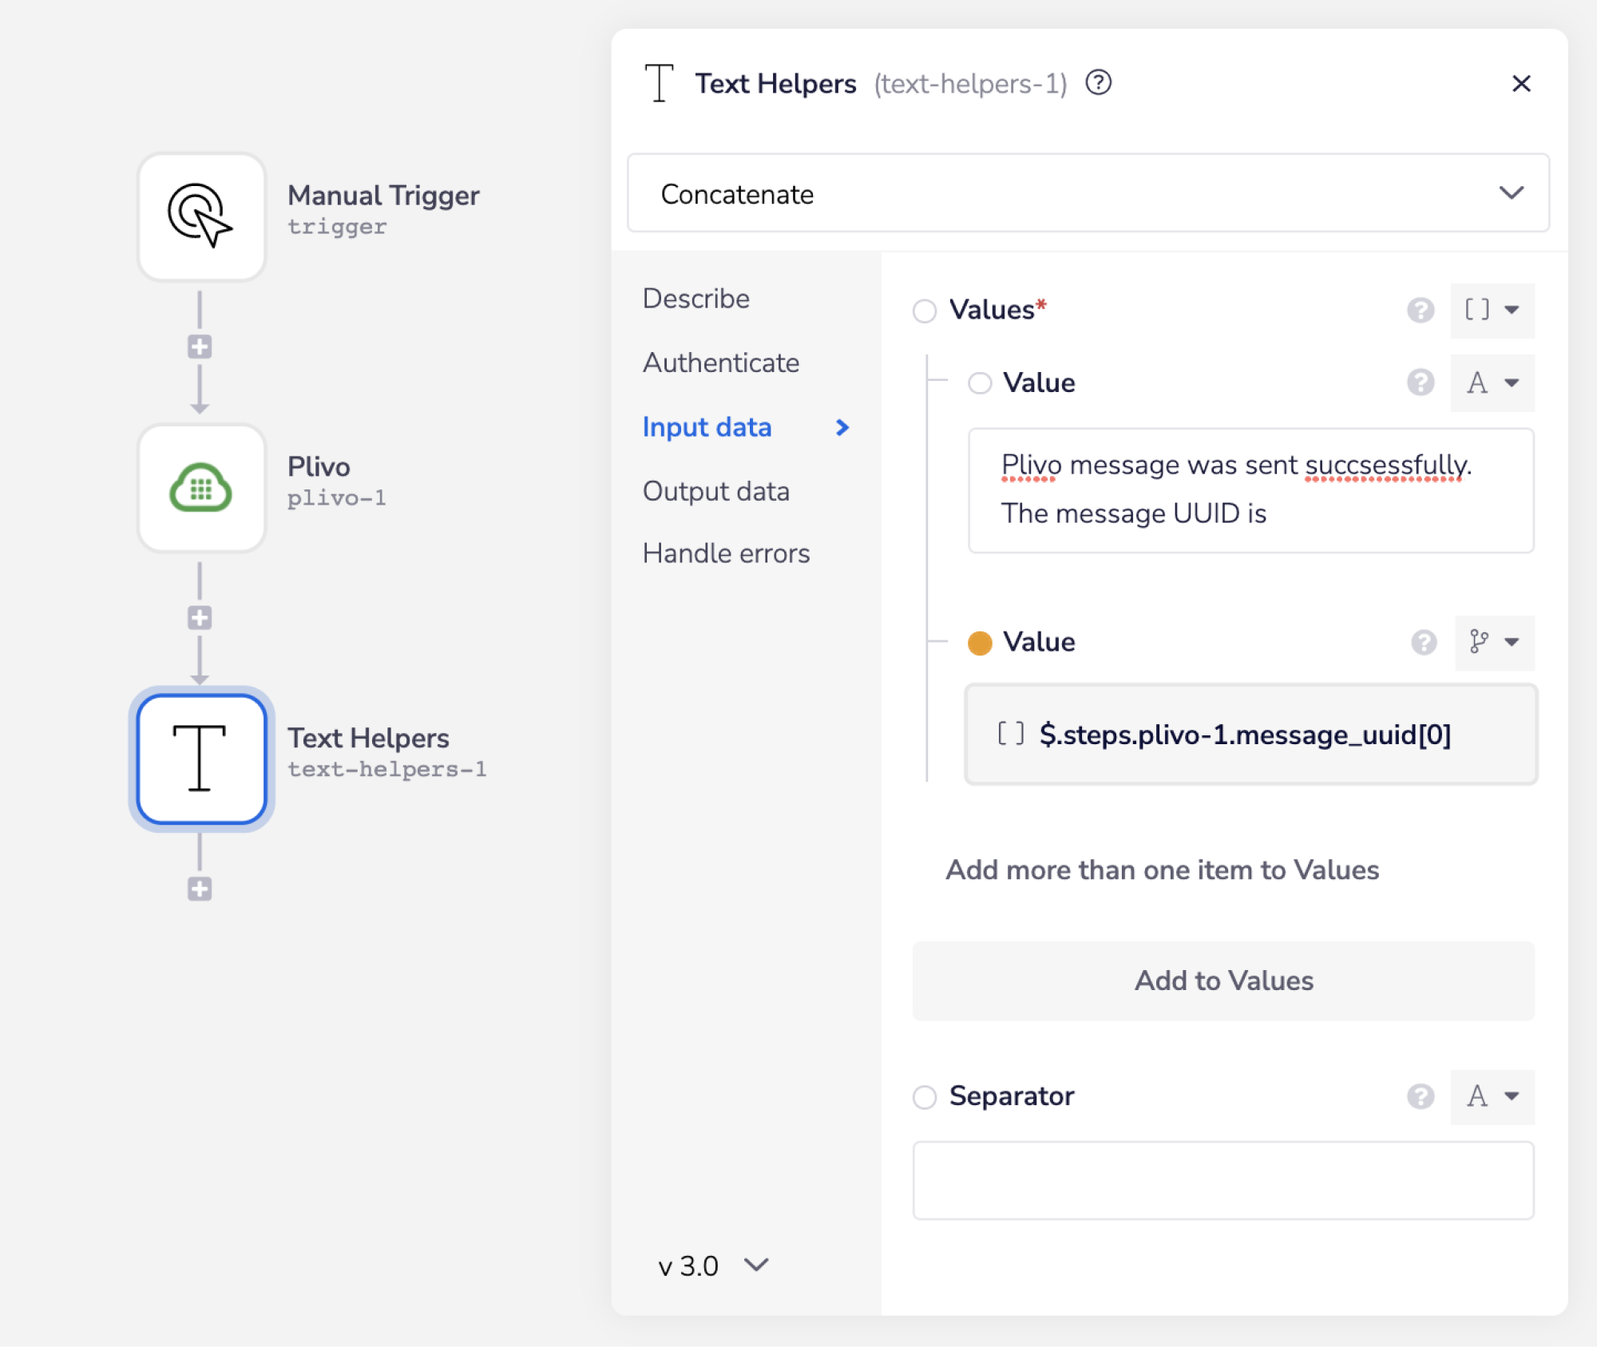Toggle the radio circle beside Separator
The image size is (1597, 1347).
tap(924, 1097)
